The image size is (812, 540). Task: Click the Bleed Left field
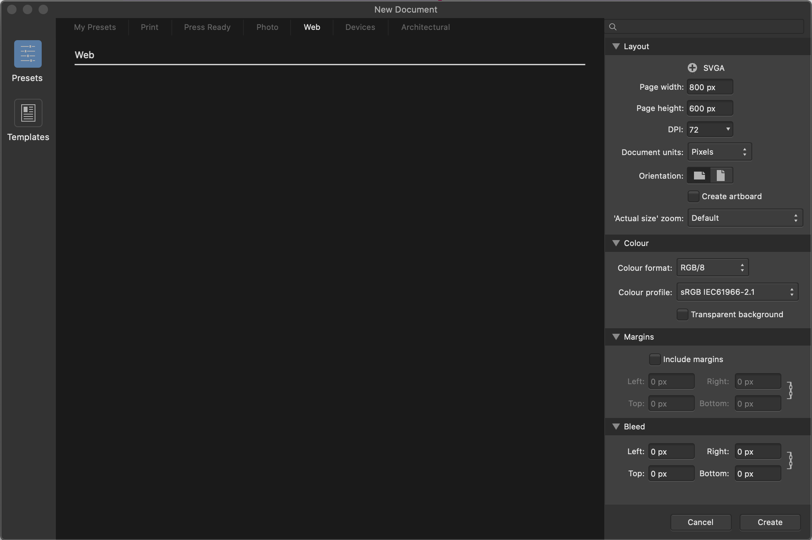coord(671,452)
